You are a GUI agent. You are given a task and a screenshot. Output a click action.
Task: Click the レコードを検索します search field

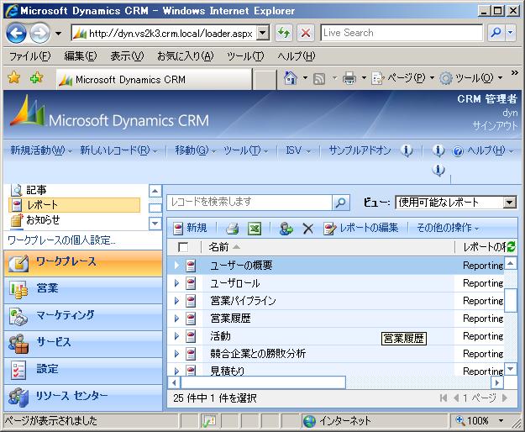point(249,203)
